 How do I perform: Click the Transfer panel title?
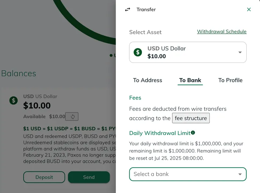146,9
